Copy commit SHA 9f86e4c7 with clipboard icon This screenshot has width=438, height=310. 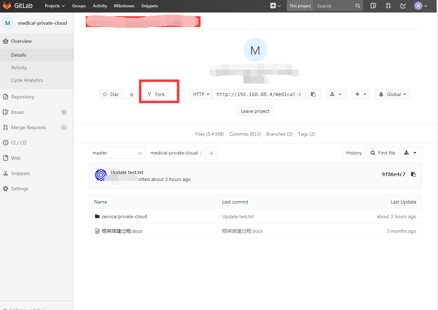click(x=413, y=174)
